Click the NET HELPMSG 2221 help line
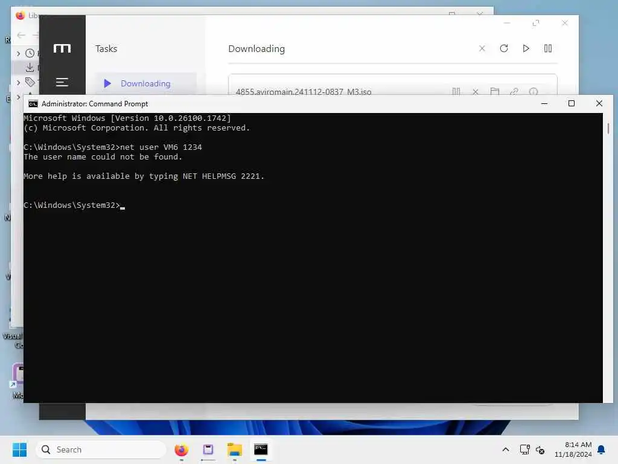The height and width of the screenshot is (464, 618). point(144,176)
